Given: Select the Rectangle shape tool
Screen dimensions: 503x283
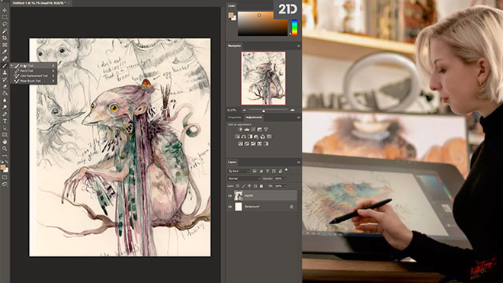Looking at the screenshot, I should tap(5, 135).
